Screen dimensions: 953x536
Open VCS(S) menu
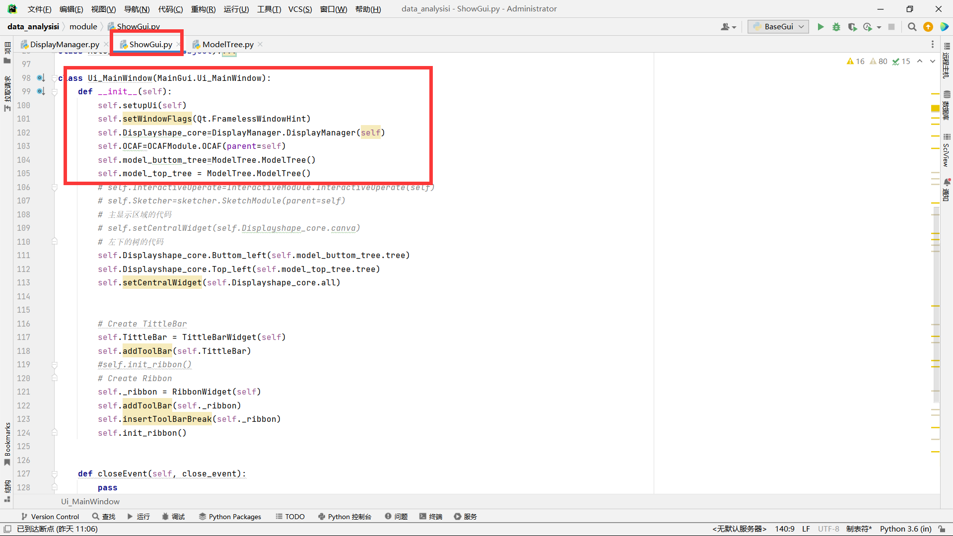tap(300, 9)
